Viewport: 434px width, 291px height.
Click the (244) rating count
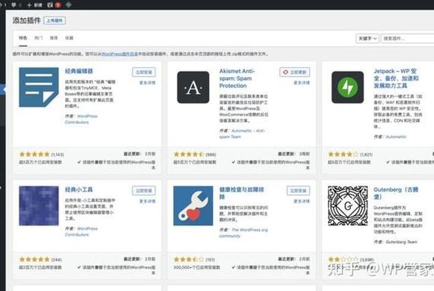pyautogui.click(x=56, y=260)
